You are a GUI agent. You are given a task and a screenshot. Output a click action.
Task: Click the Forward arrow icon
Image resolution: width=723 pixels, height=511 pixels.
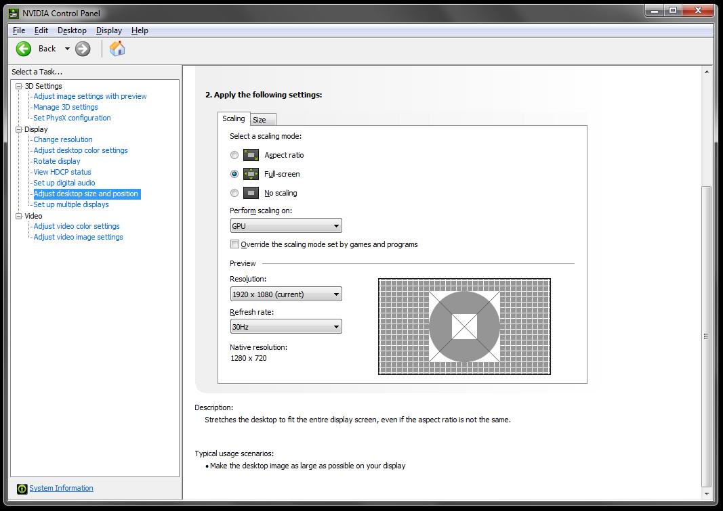point(83,49)
